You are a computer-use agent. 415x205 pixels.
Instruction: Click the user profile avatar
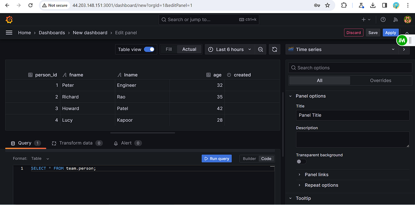(407, 20)
